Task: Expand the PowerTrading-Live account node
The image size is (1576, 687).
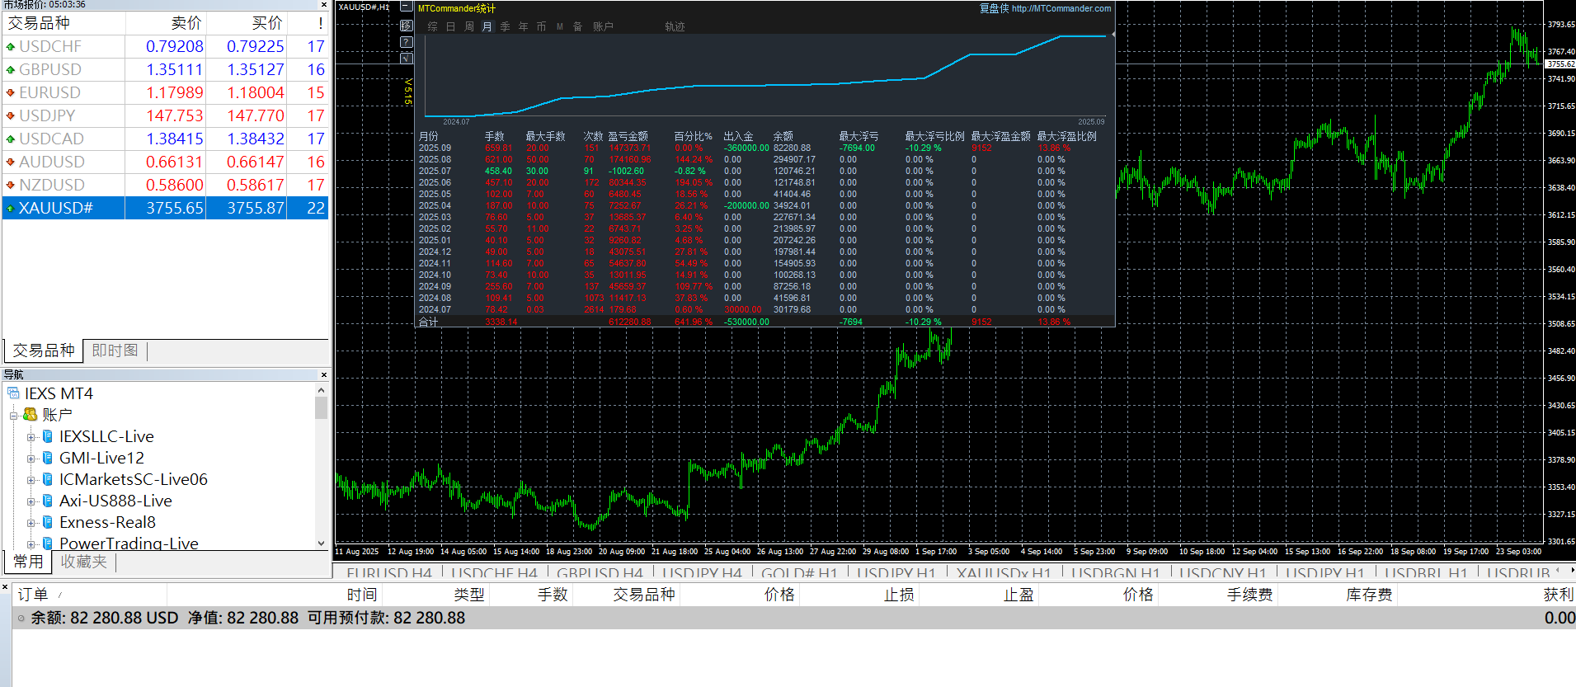Action: [x=31, y=544]
